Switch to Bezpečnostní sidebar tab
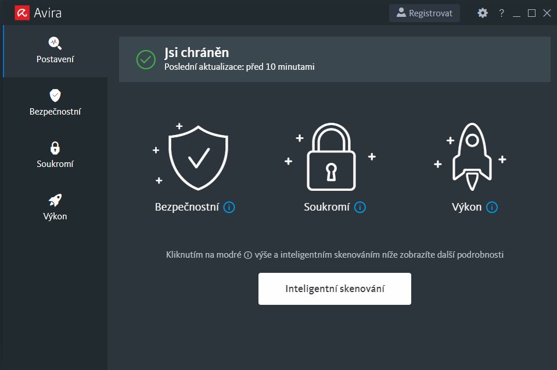 point(55,103)
